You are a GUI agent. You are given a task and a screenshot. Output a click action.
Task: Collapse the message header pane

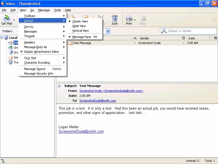59,86
